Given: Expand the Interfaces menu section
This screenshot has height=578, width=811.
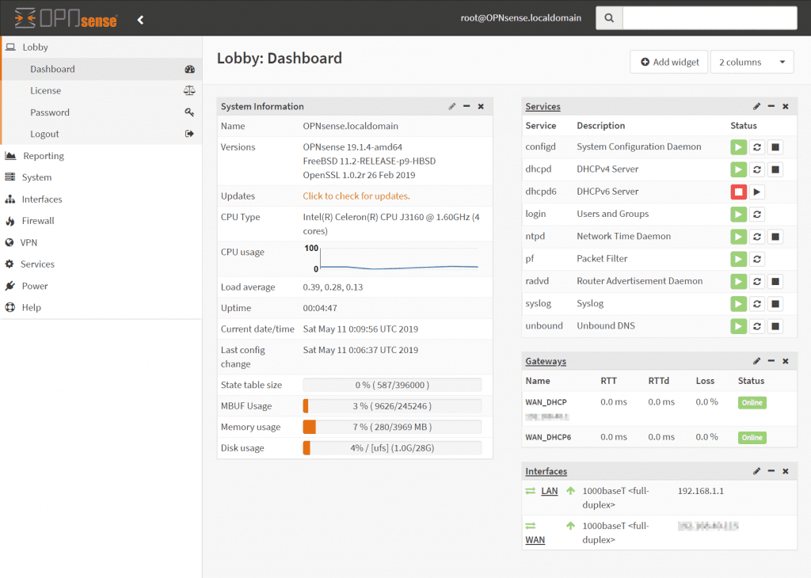Looking at the screenshot, I should pos(101,199).
